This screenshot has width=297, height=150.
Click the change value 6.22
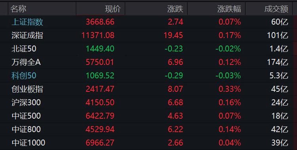pos(175,129)
